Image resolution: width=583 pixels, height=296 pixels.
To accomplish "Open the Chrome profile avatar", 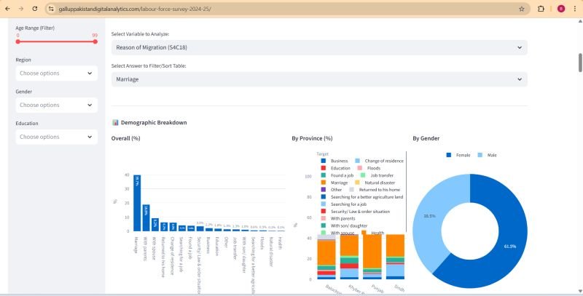I will click(560, 9).
